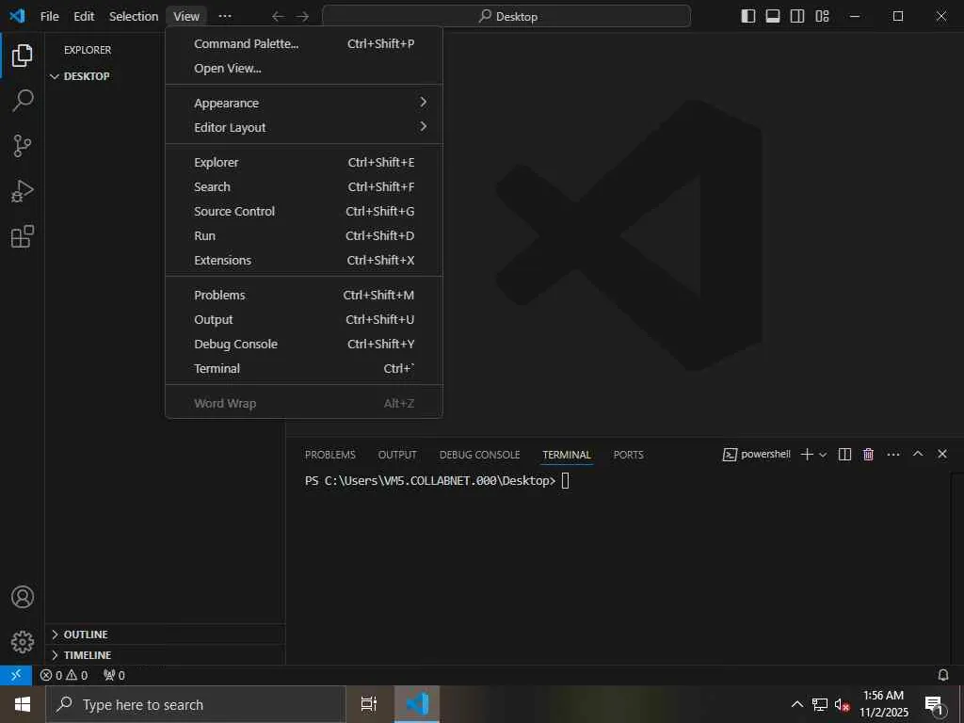Open Source Control activity bar icon
Viewport: 964px width, 723px height.
point(23,146)
